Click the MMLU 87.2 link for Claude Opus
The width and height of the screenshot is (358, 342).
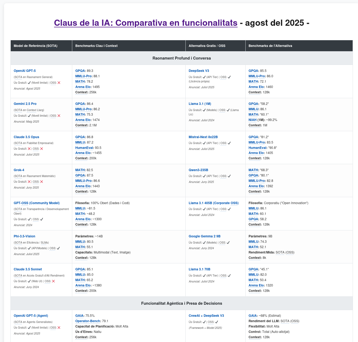(80, 142)
